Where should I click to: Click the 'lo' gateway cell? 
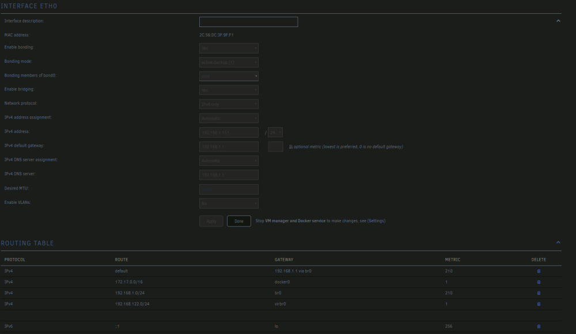pyautogui.click(x=276, y=327)
